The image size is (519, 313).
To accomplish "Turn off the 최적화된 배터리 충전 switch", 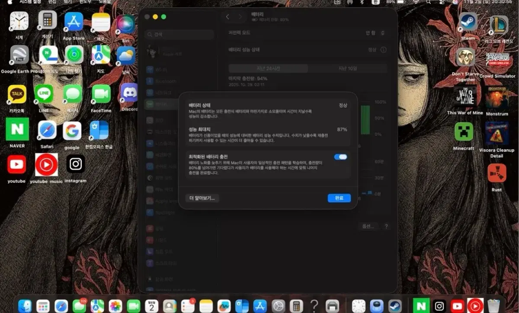I will pyautogui.click(x=341, y=157).
